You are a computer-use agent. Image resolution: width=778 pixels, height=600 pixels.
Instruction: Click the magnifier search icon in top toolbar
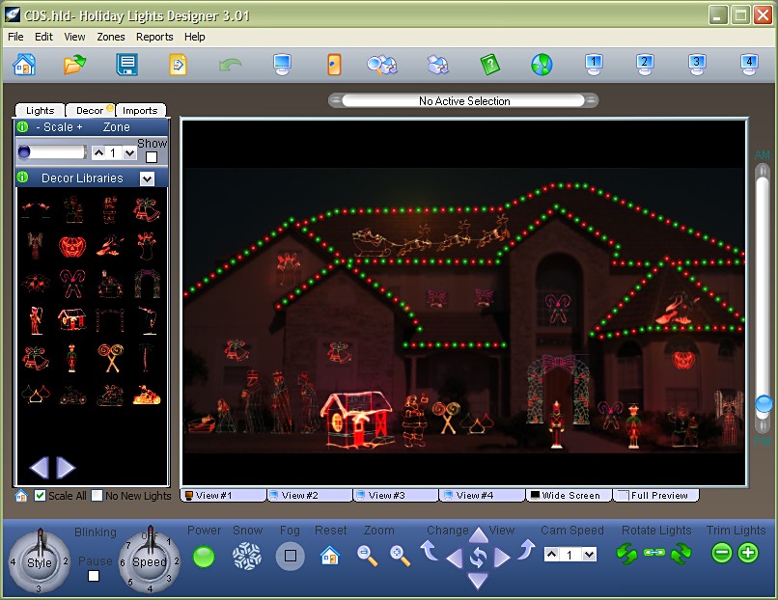381,65
